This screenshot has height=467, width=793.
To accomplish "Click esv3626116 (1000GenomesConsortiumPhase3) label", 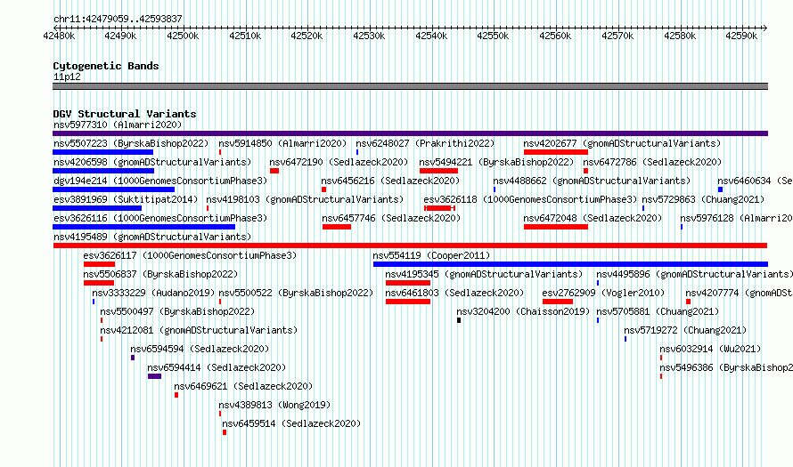I will tap(160, 218).
